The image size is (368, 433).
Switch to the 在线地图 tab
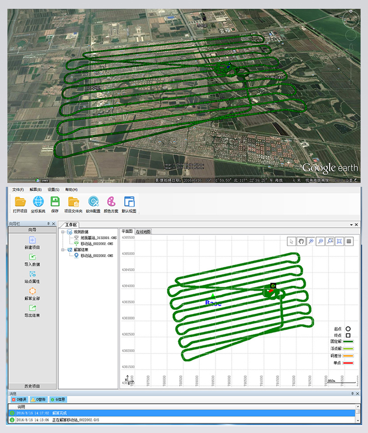[x=143, y=231]
